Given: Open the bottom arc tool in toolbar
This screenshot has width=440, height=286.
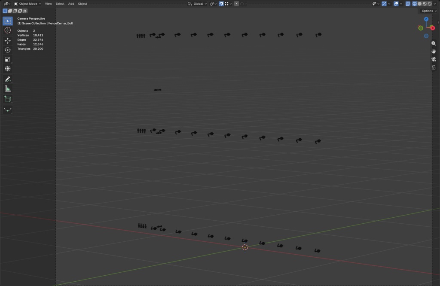Looking at the screenshot, I should click(8, 110).
